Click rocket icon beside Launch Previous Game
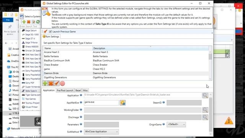This screenshot has width=245, height=138. 46,31
